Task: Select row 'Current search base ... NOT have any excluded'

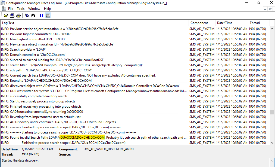Action: (x=135, y=75)
